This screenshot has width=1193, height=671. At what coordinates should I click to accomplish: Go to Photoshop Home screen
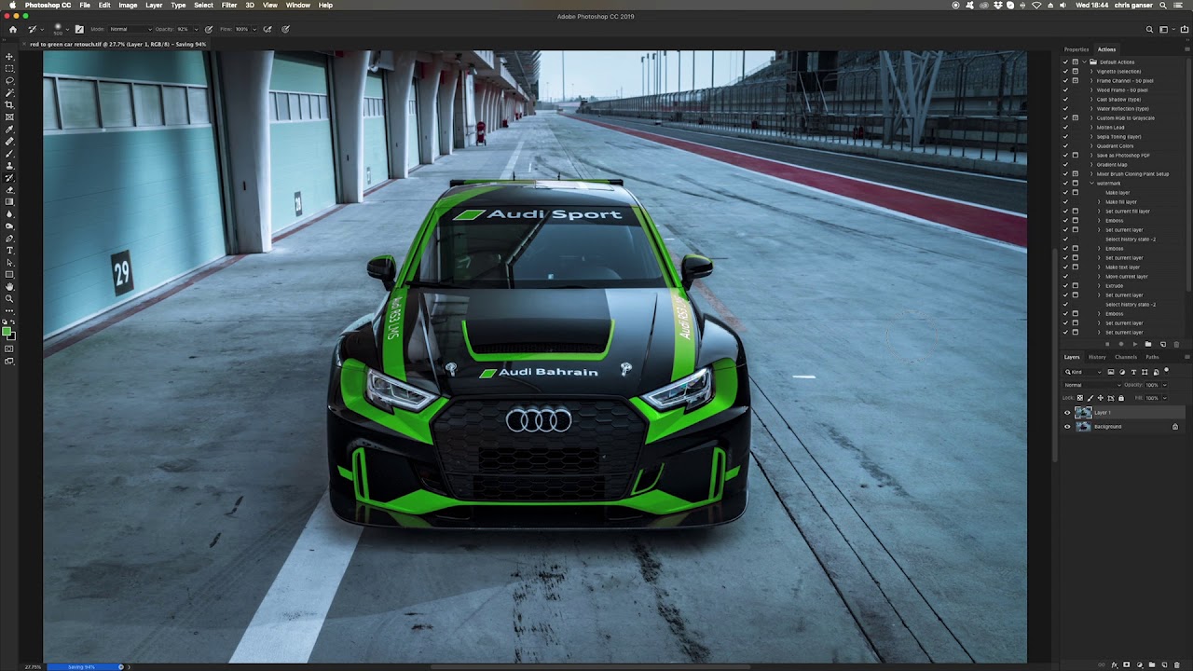tap(13, 29)
